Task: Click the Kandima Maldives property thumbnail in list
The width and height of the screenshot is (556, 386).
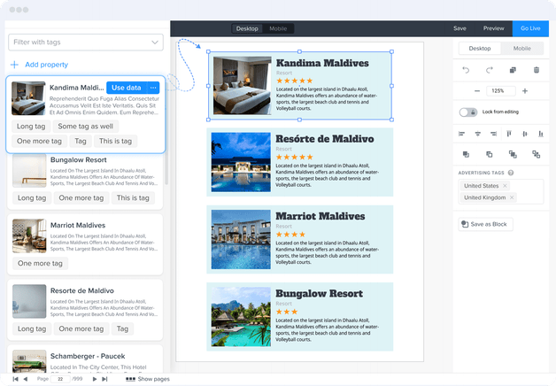Action: point(28,98)
